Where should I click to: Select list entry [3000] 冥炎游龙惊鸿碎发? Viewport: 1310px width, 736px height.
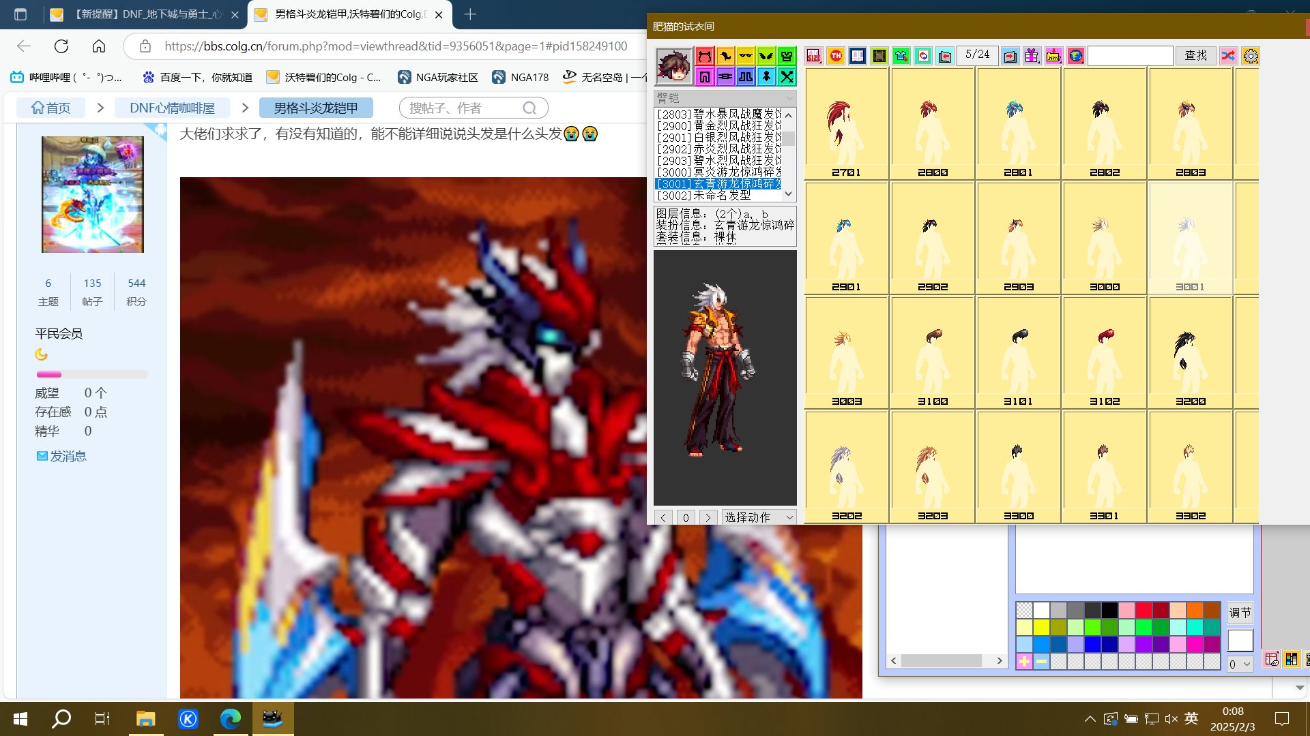point(718,172)
